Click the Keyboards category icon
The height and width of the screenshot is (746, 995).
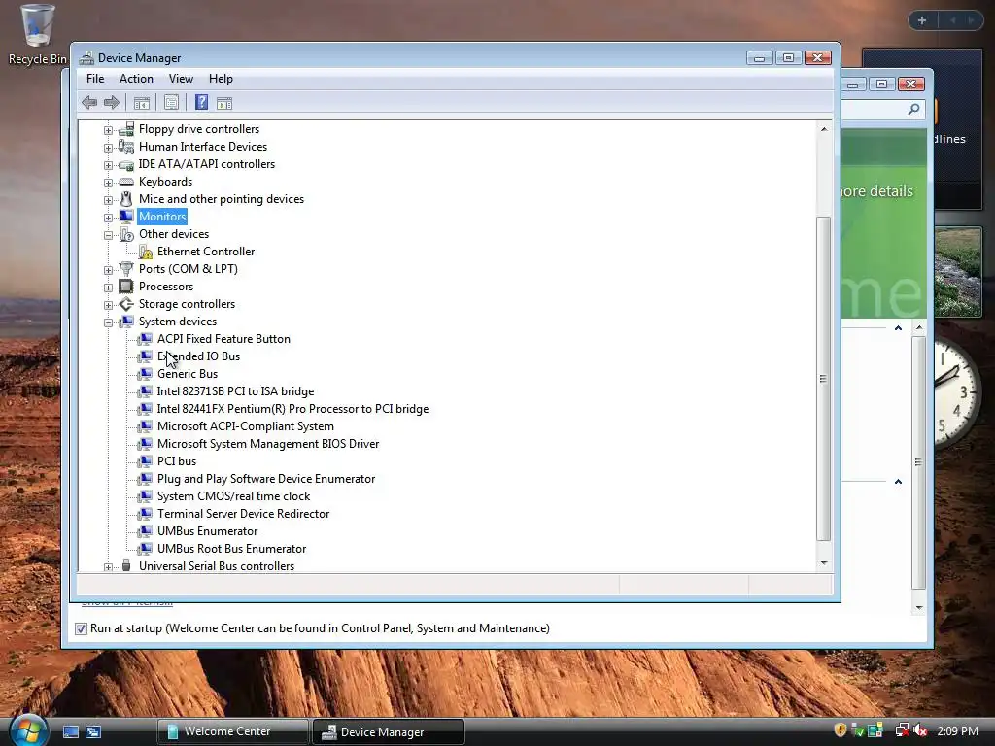(x=126, y=182)
